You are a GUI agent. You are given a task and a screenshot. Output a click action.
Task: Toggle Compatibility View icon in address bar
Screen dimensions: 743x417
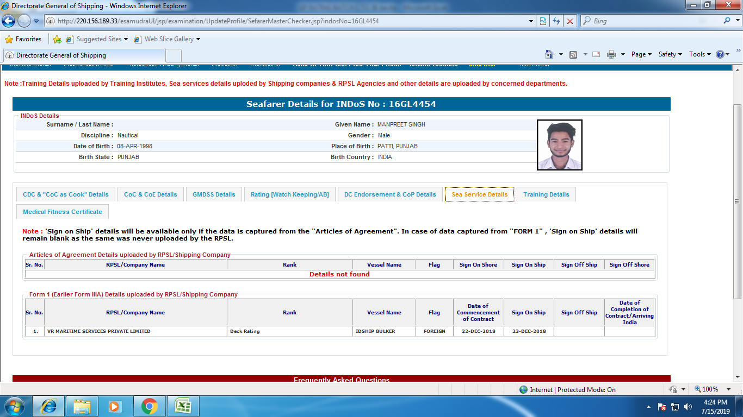point(543,21)
